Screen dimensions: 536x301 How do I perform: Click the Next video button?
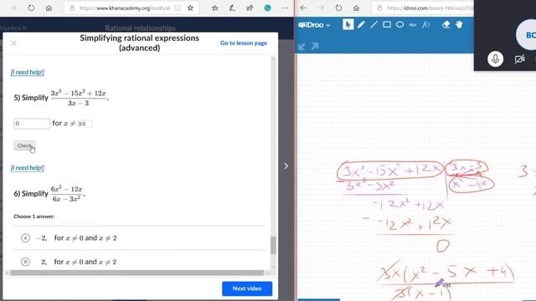pyautogui.click(x=247, y=288)
